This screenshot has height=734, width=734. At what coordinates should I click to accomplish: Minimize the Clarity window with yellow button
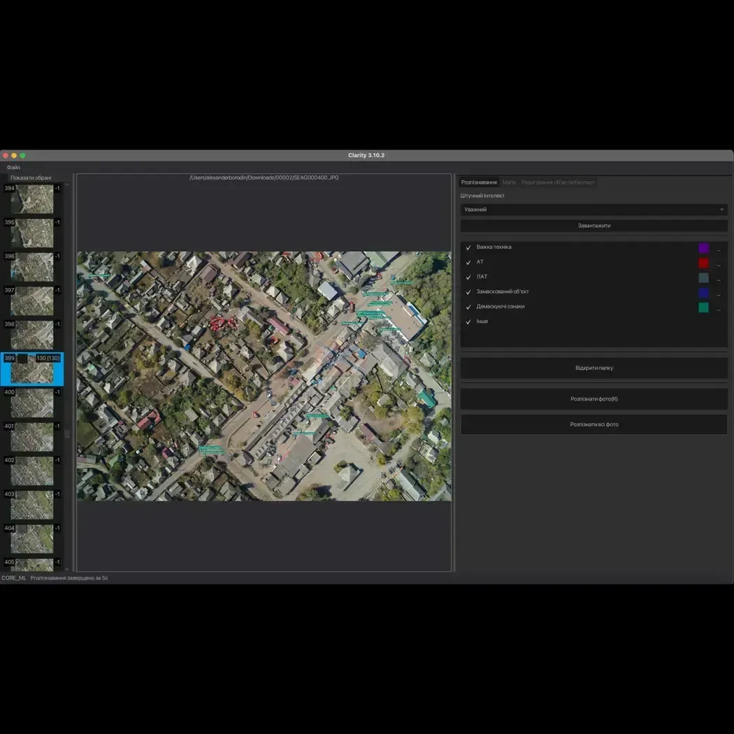point(14,155)
